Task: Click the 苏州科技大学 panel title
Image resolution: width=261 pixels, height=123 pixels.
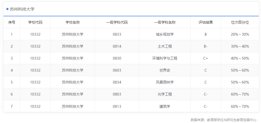Action: point(22,9)
